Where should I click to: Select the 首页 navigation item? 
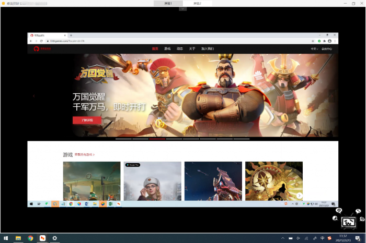click(x=155, y=48)
